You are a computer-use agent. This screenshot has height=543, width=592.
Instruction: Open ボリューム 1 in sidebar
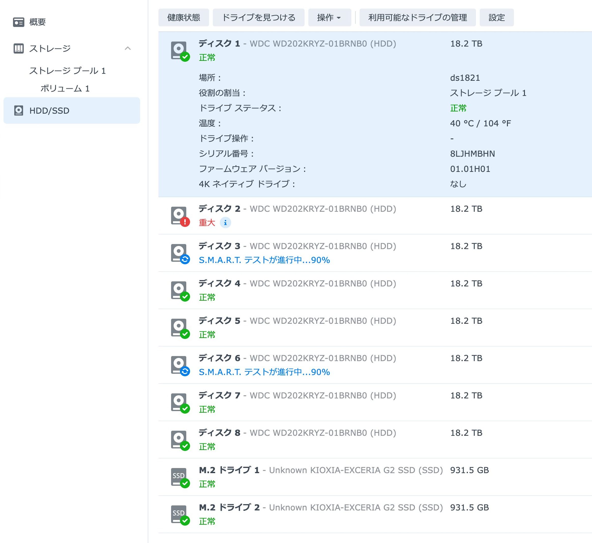pos(65,89)
